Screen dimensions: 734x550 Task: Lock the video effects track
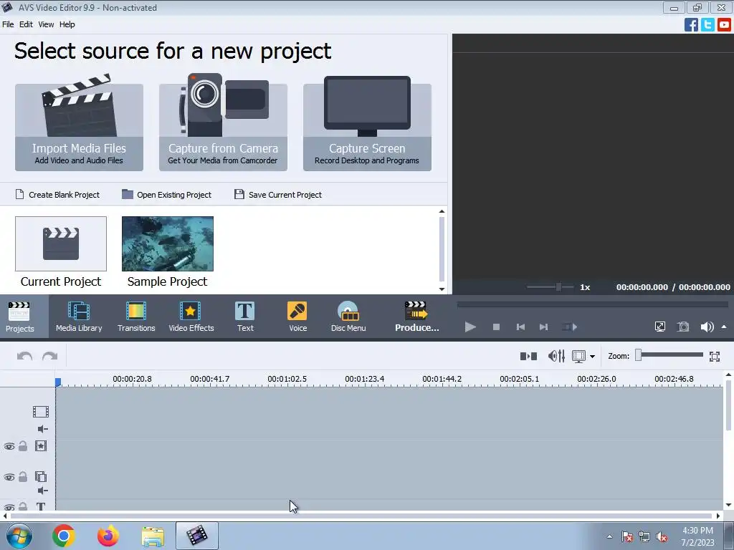[x=23, y=445]
